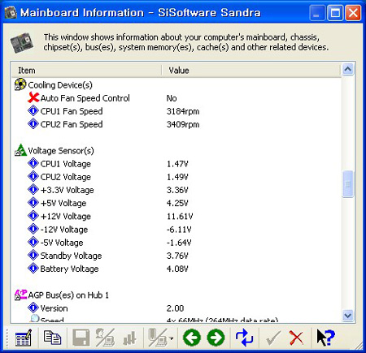Click the Voltage Sensor(s) green triangle icon
Image resolution: width=366 pixels, height=353 pixels.
(x=20, y=150)
